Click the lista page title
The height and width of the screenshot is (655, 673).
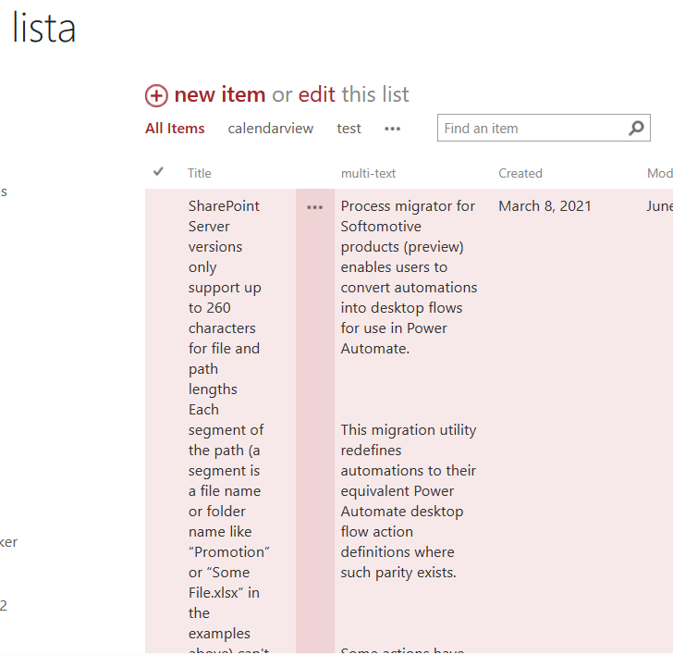[43, 28]
